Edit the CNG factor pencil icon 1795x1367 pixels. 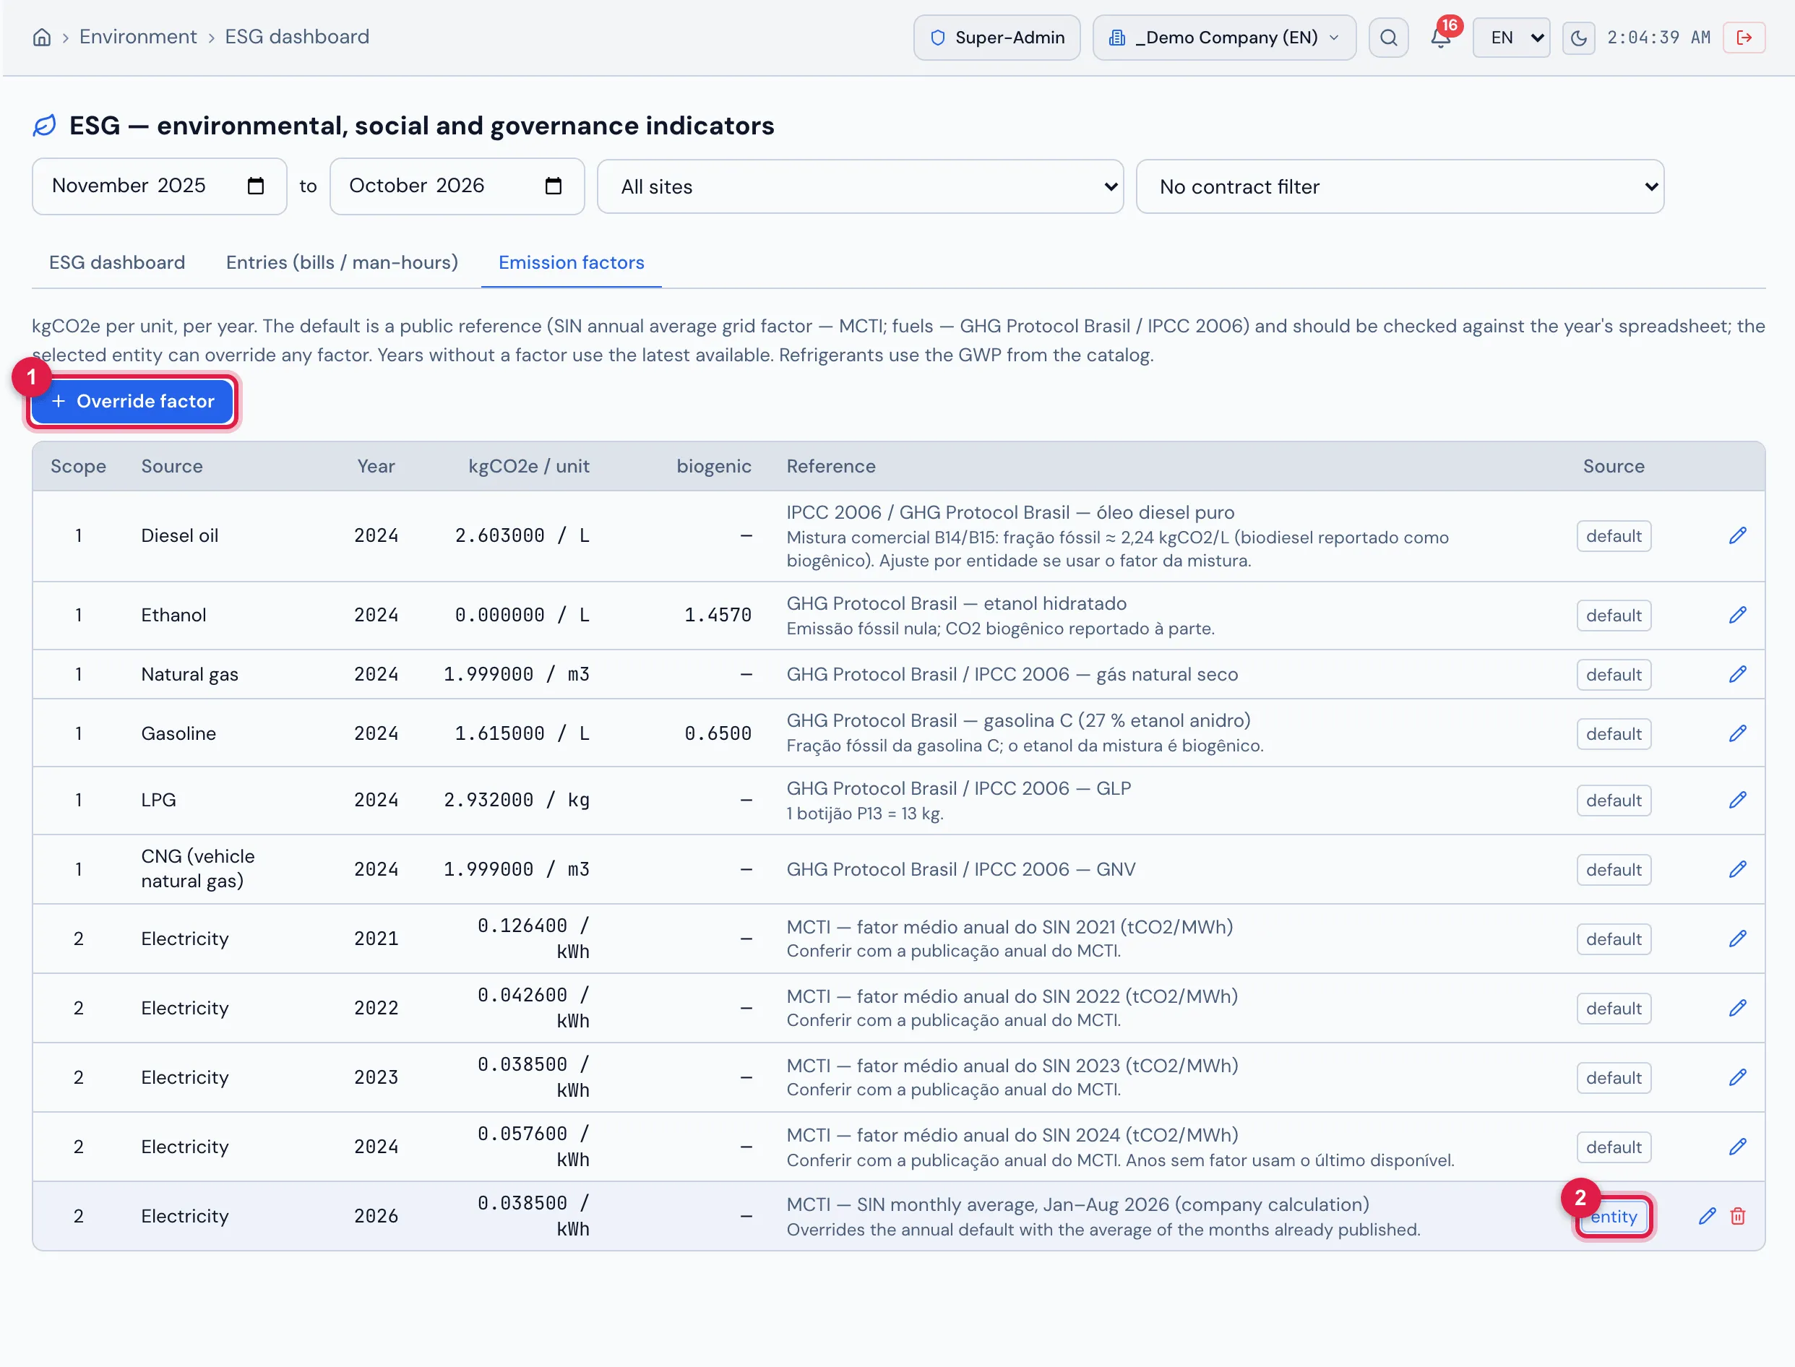coord(1737,869)
